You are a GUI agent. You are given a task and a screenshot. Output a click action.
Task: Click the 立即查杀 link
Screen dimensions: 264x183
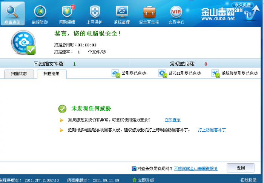[173, 120]
